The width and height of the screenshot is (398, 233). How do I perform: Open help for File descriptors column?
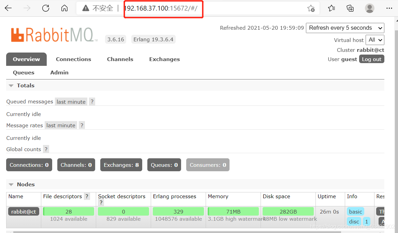(87, 196)
